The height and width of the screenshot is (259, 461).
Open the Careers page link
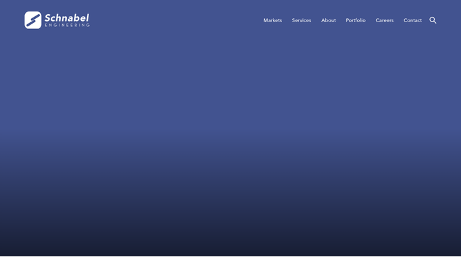coord(384,20)
